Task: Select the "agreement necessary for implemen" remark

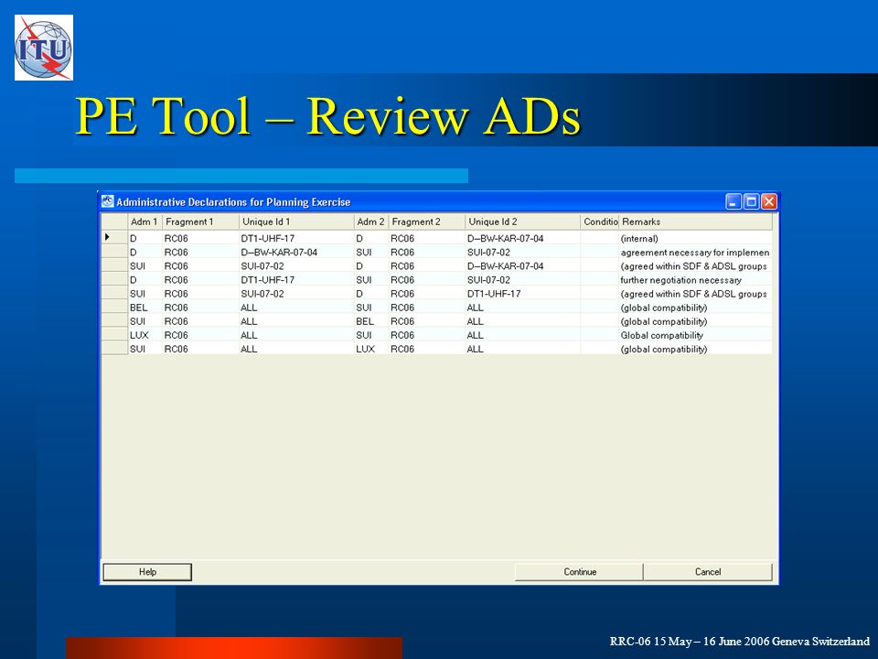Action: pos(695,253)
